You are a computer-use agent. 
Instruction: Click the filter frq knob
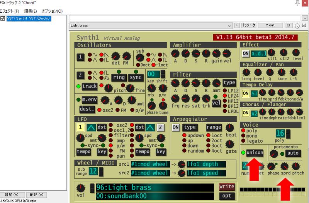tap(175, 98)
